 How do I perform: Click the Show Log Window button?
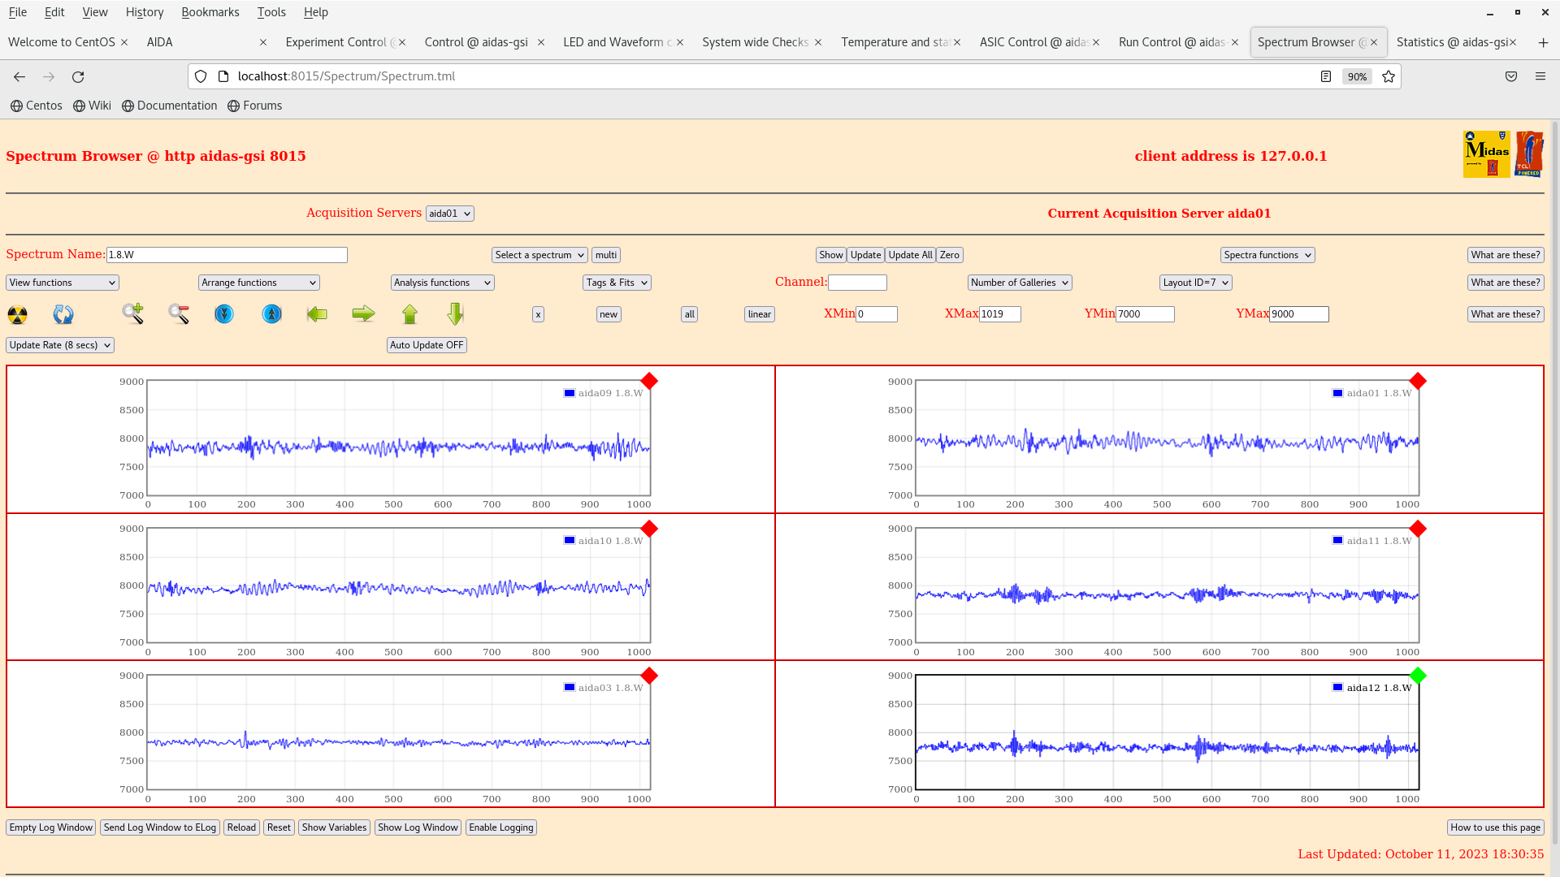[x=418, y=827]
